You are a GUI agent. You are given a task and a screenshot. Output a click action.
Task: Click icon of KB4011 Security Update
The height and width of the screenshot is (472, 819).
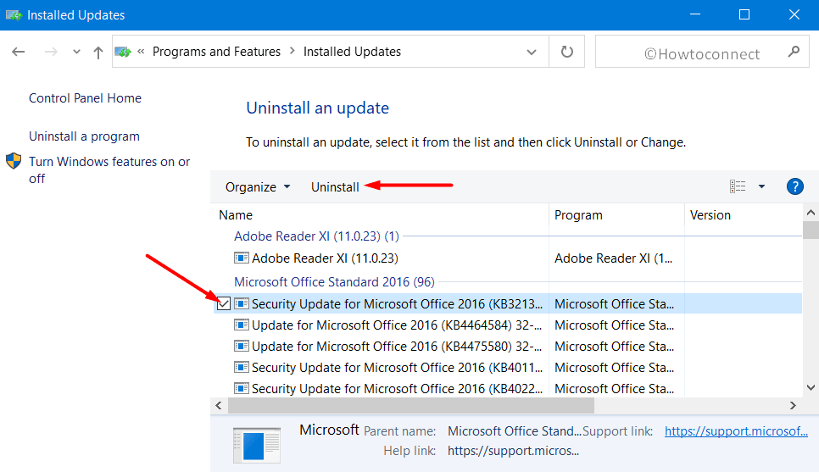[241, 367]
